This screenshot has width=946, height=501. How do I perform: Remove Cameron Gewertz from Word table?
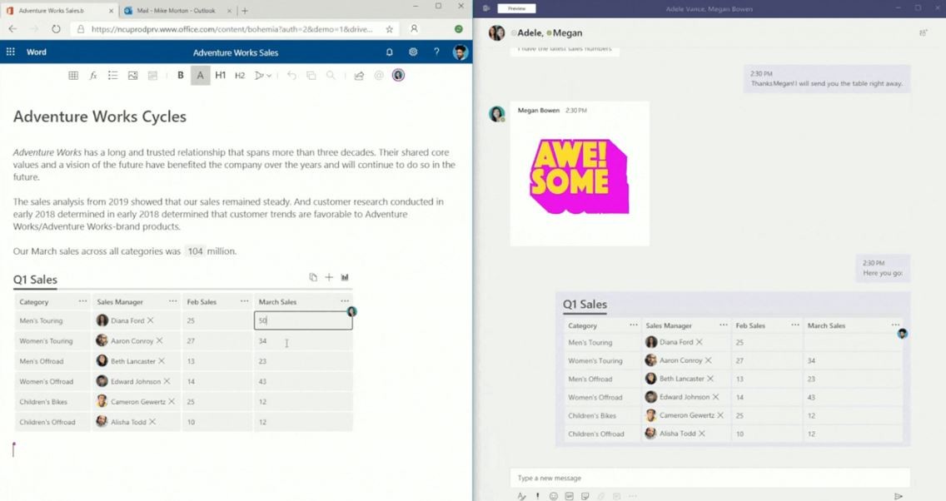tap(172, 401)
